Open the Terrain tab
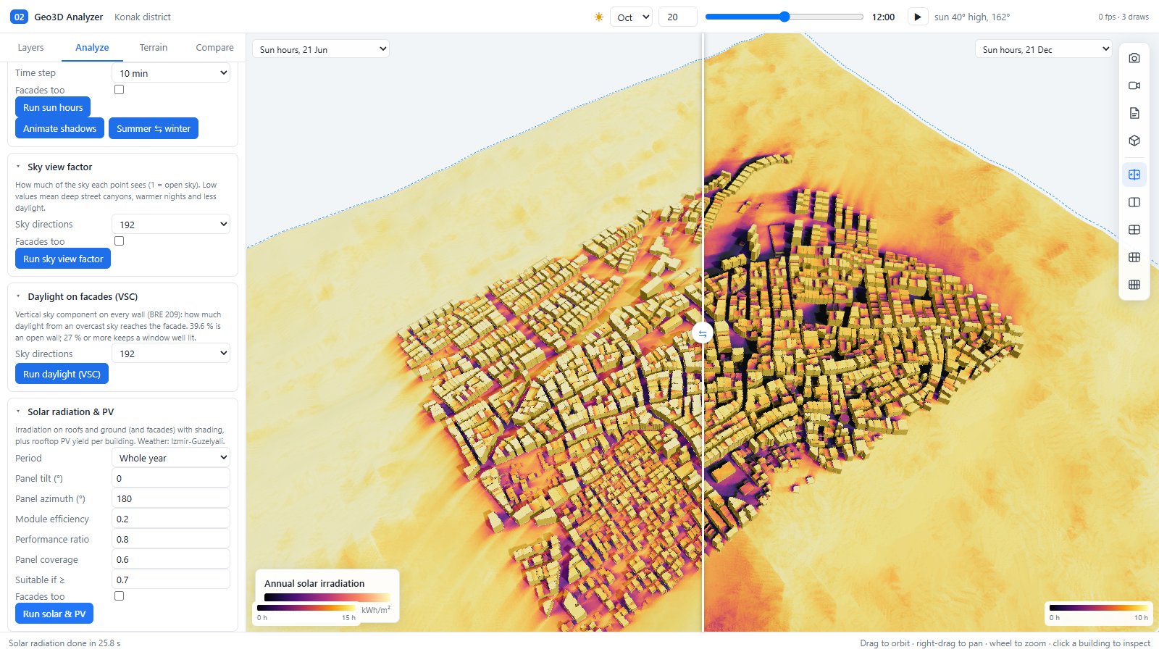Screen dimensions: 1159x652 click(154, 48)
